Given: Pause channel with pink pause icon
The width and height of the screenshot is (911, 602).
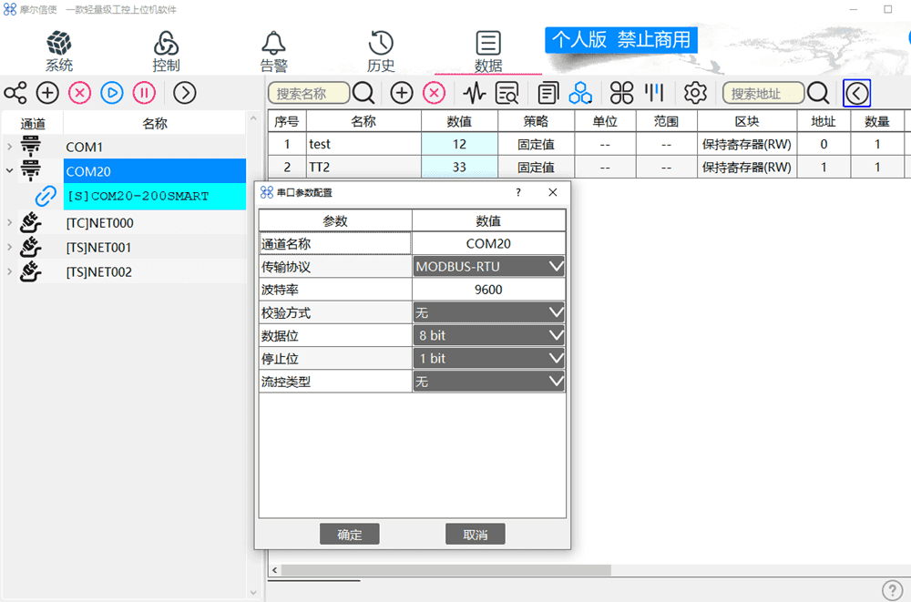Looking at the screenshot, I should point(144,93).
